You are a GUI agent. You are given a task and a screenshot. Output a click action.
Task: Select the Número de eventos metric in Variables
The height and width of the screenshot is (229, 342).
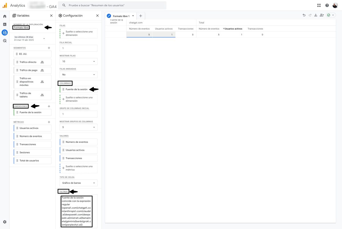tap(32, 136)
